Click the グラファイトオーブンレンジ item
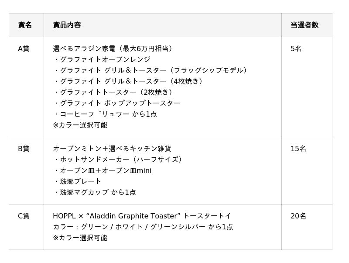349x263 pixels. (x=102, y=59)
